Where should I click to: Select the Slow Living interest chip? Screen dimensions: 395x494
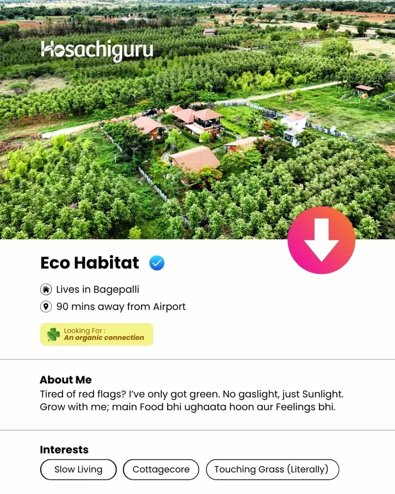(78, 469)
